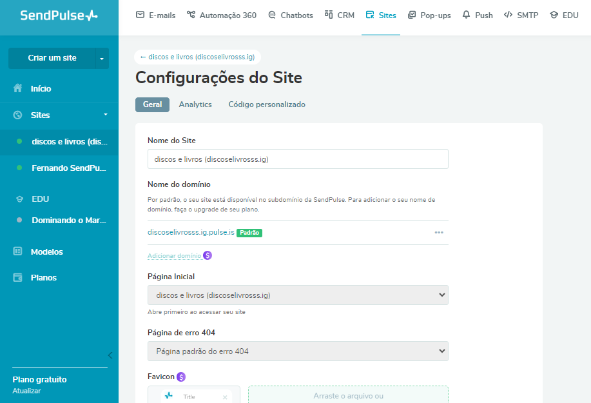Click the Configurações do Site heading
591x403 pixels.
[218, 77]
